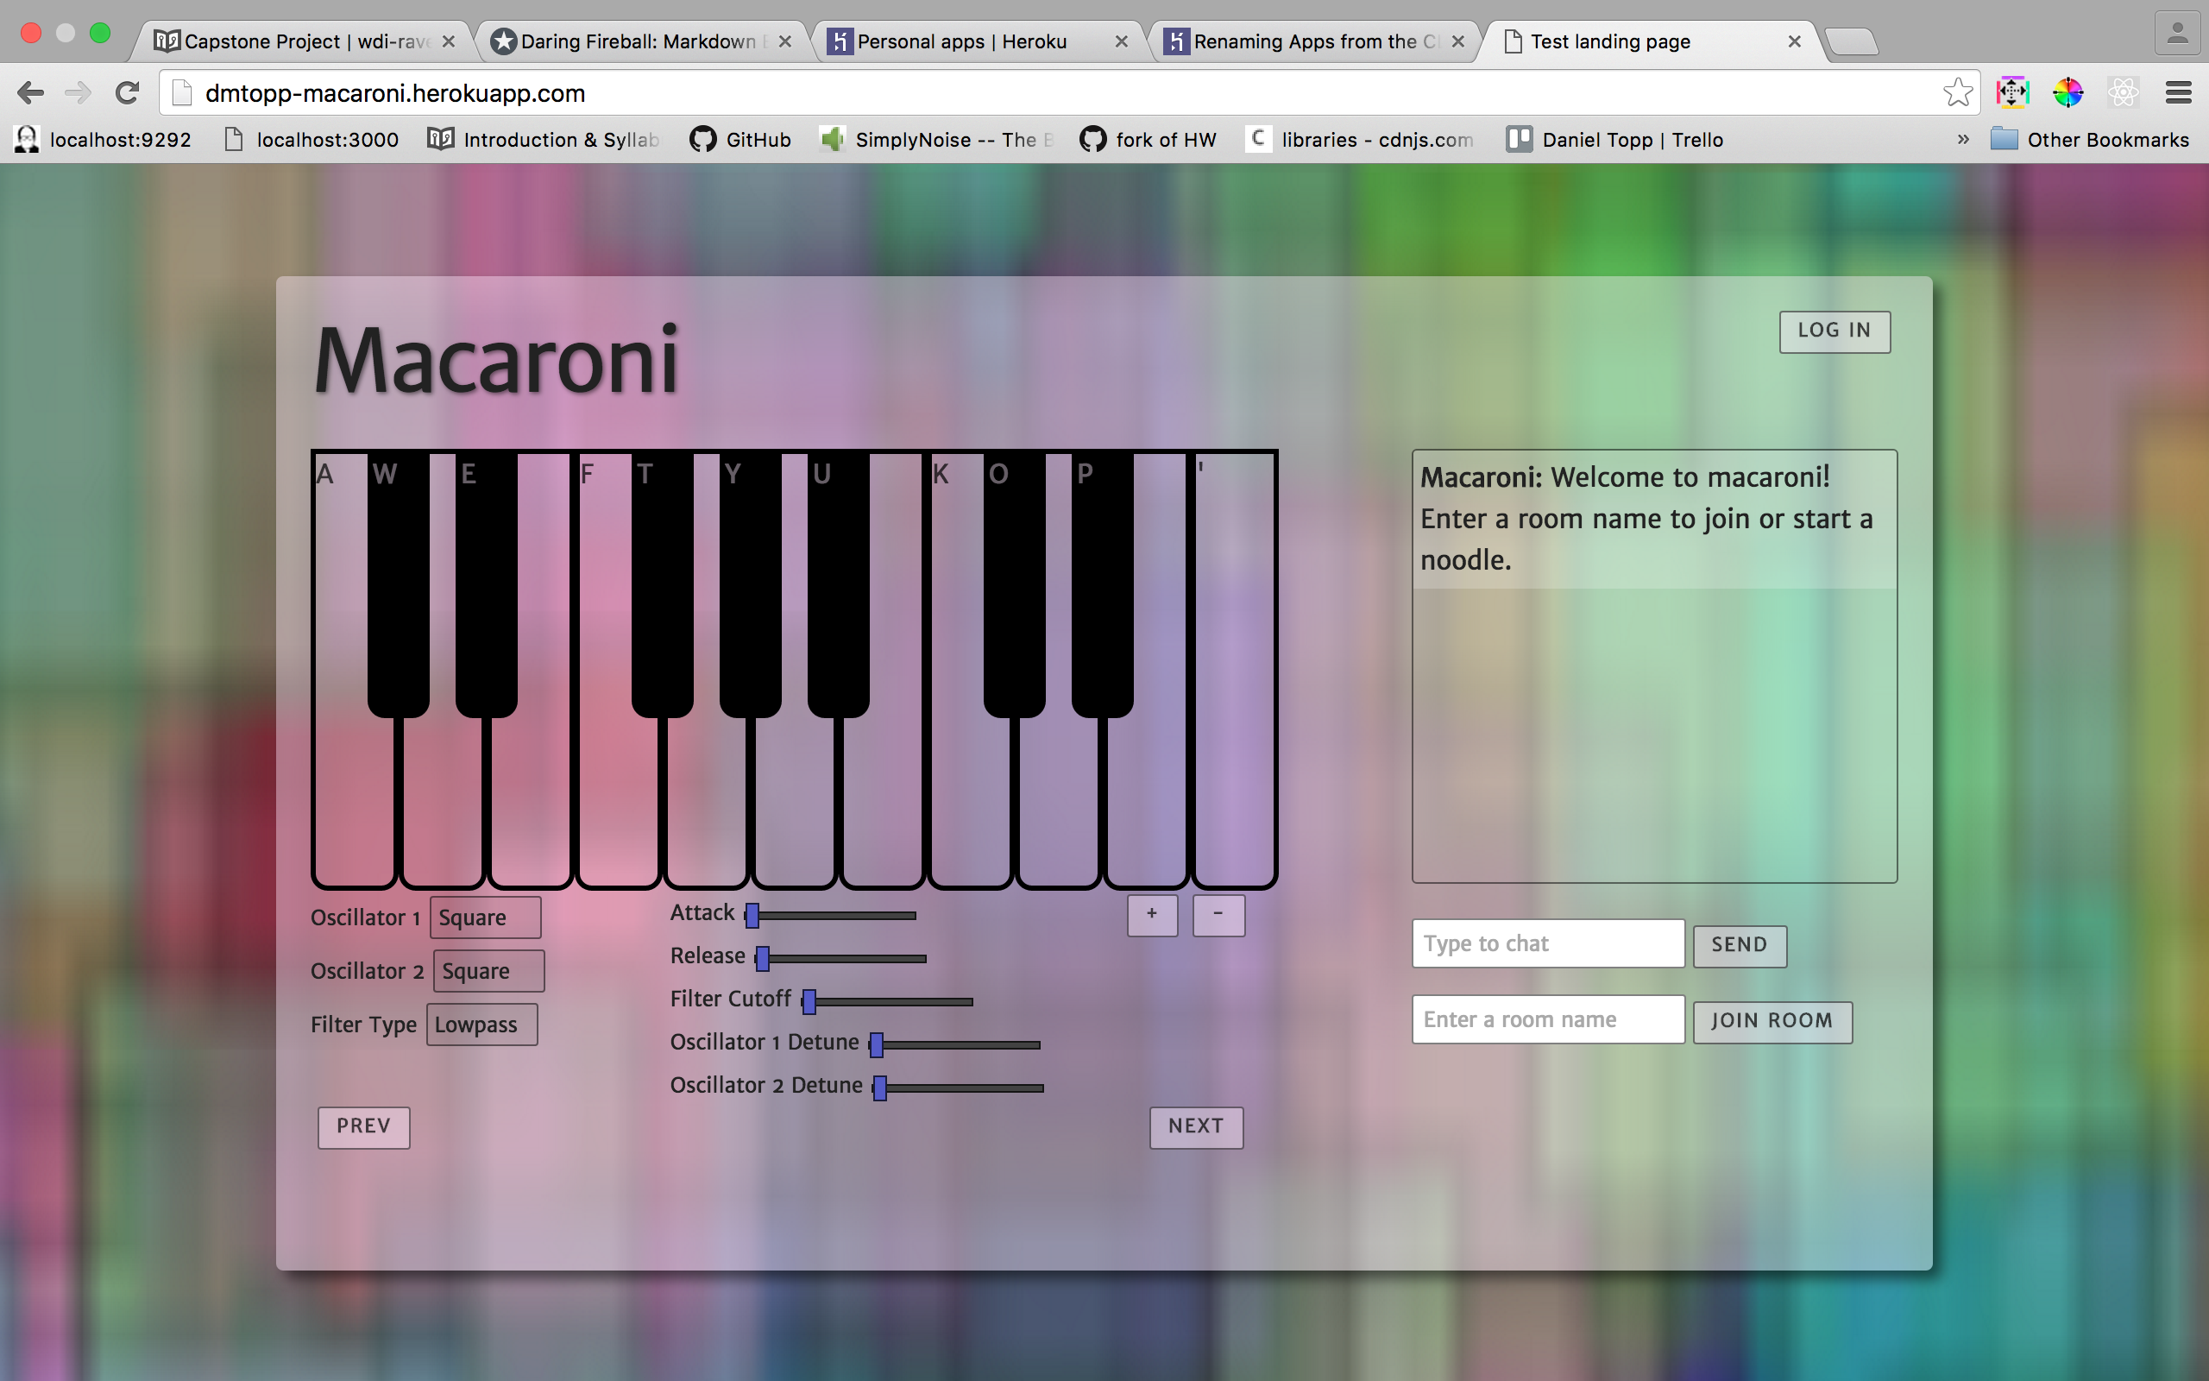Viewport: 2209px width, 1381px height.
Task: Click the LOG IN button
Action: click(x=1834, y=331)
